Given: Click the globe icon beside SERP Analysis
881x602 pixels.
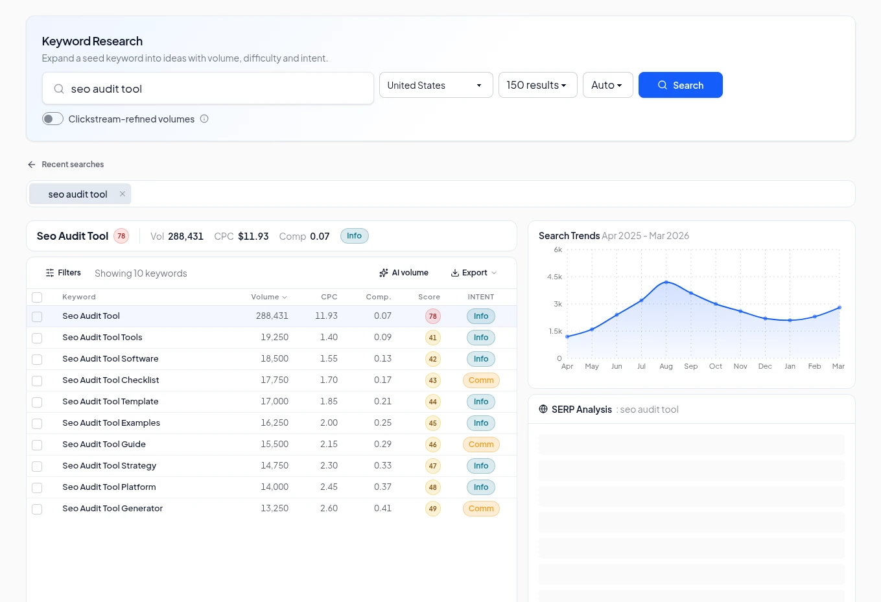Looking at the screenshot, I should point(543,409).
